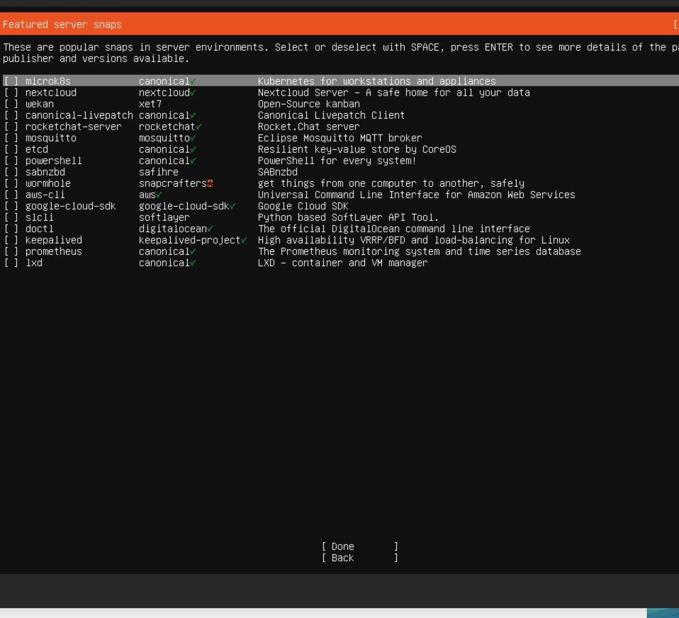Viewport: 679px width, 618px height.
Task: Click "LXD - container and VM manager" description
Action: click(343, 263)
